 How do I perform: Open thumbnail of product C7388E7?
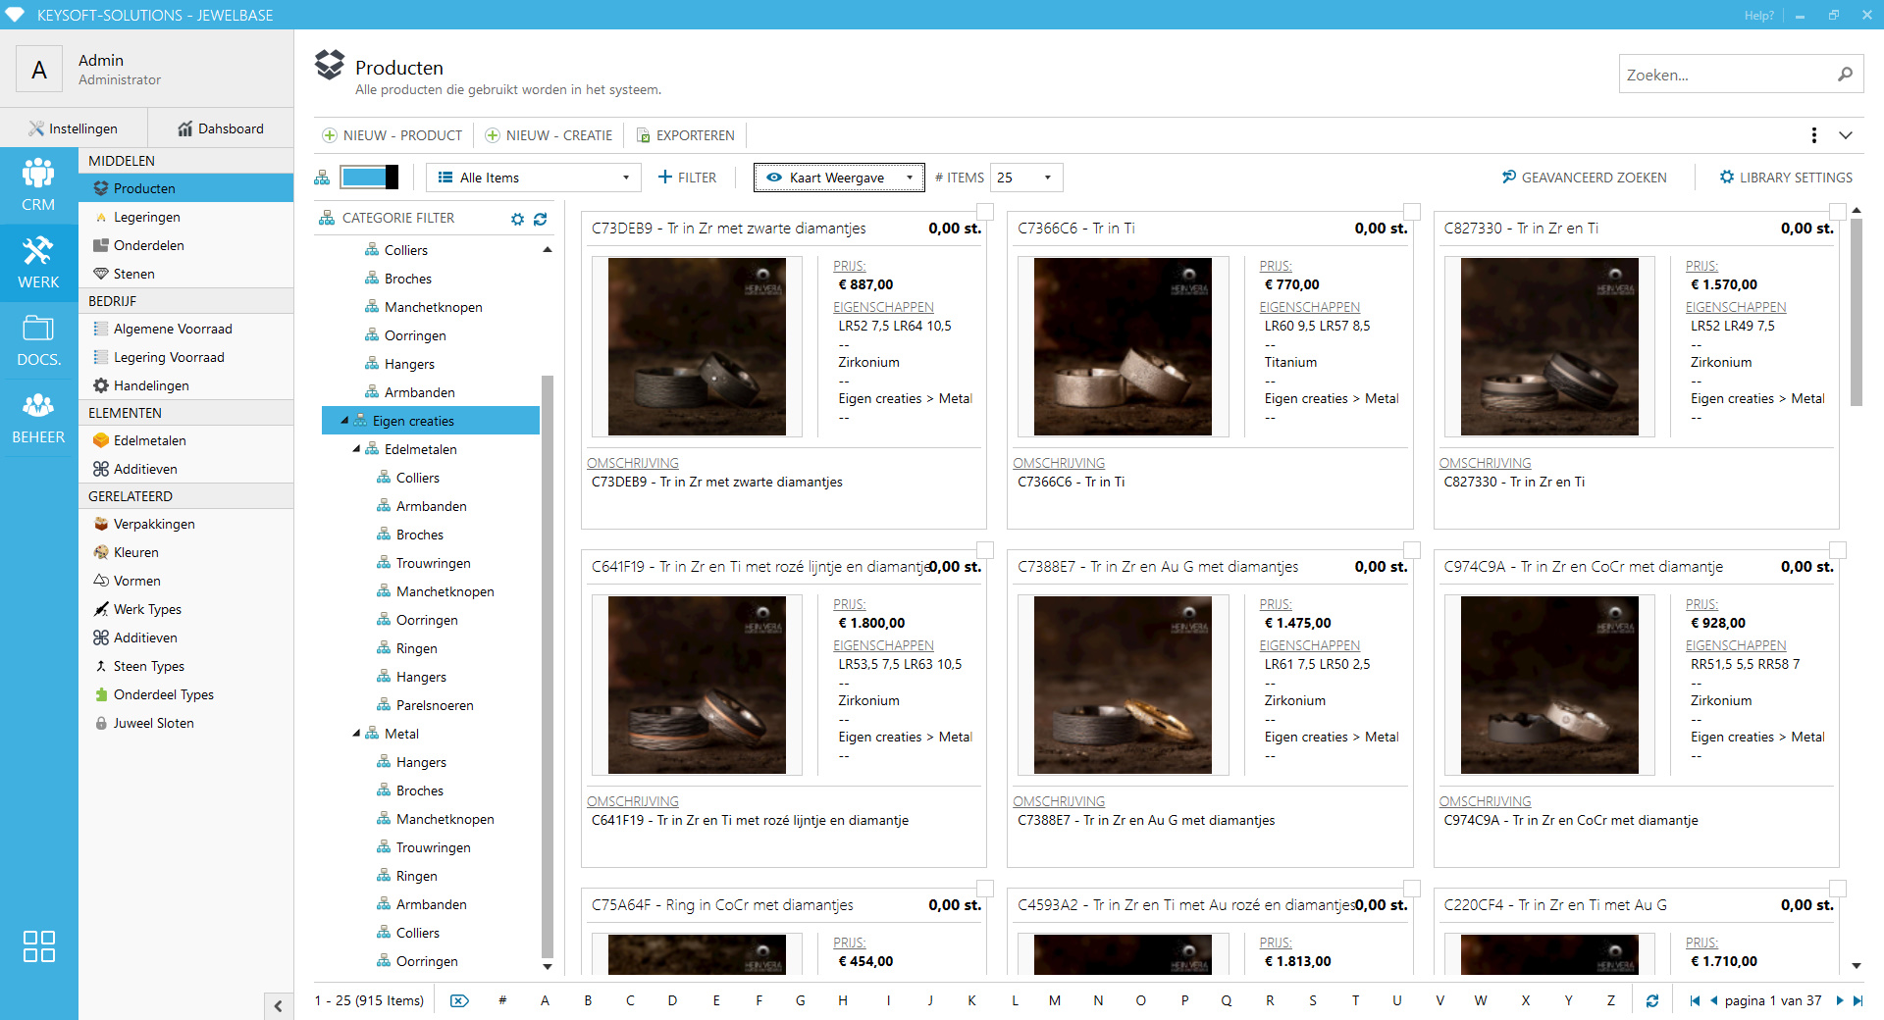click(x=1123, y=685)
